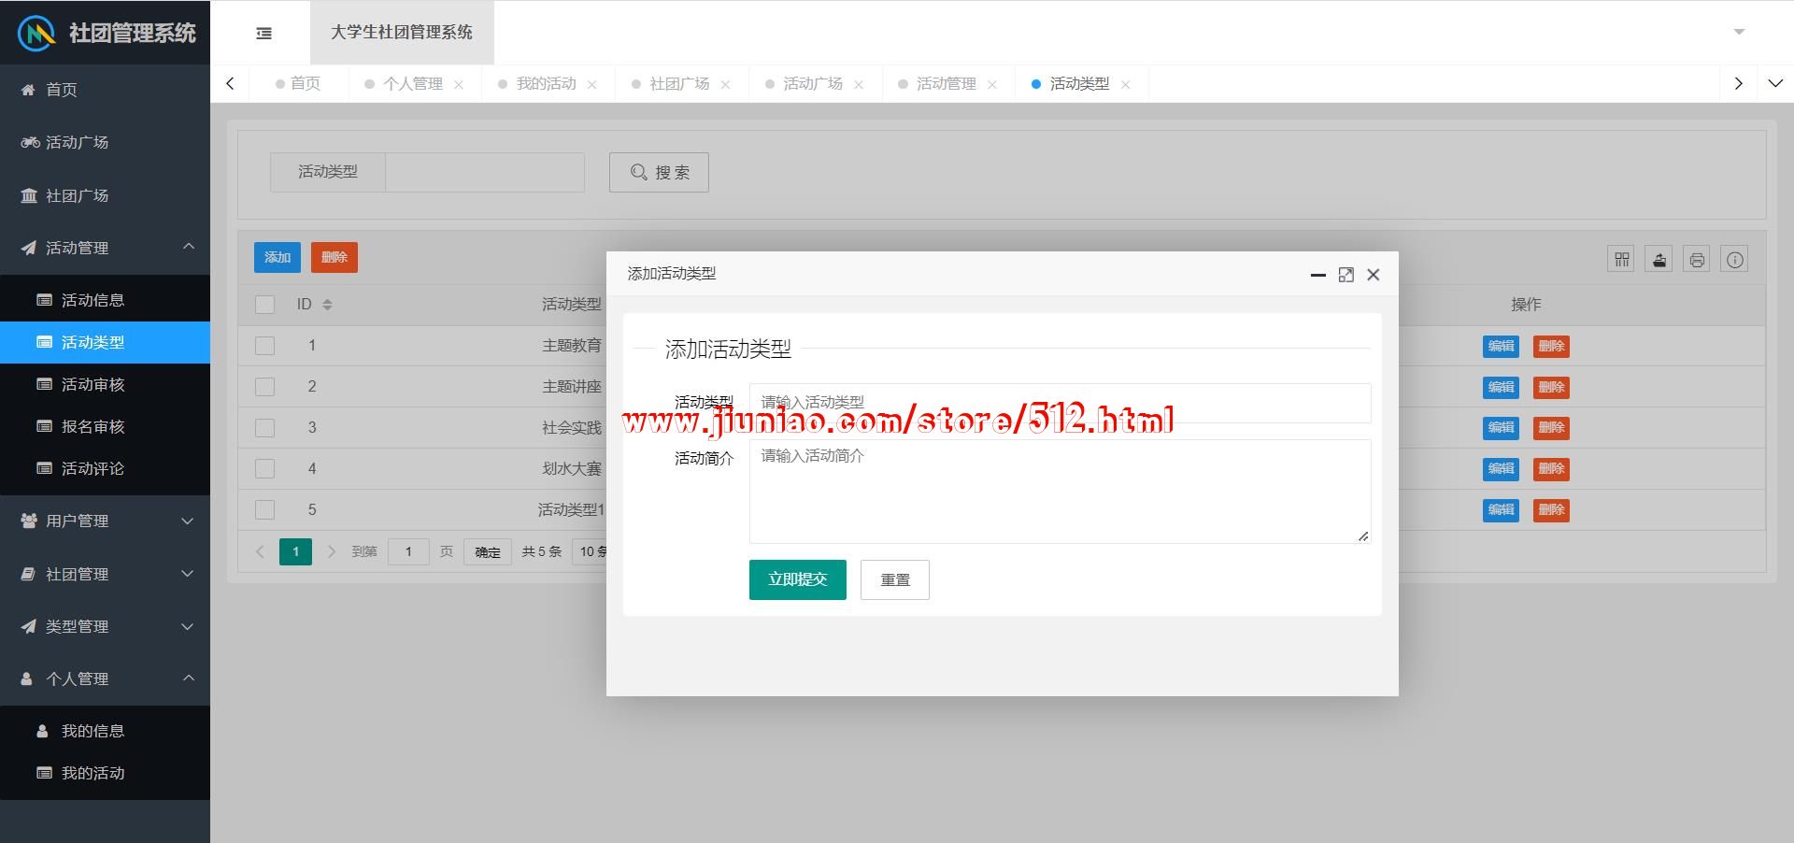Click 删除 for row ID 3

[x=1551, y=428]
